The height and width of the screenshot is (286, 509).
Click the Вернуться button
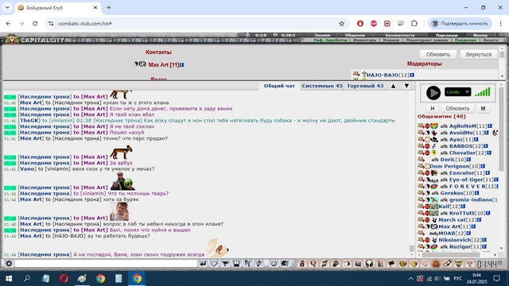pyautogui.click(x=479, y=55)
